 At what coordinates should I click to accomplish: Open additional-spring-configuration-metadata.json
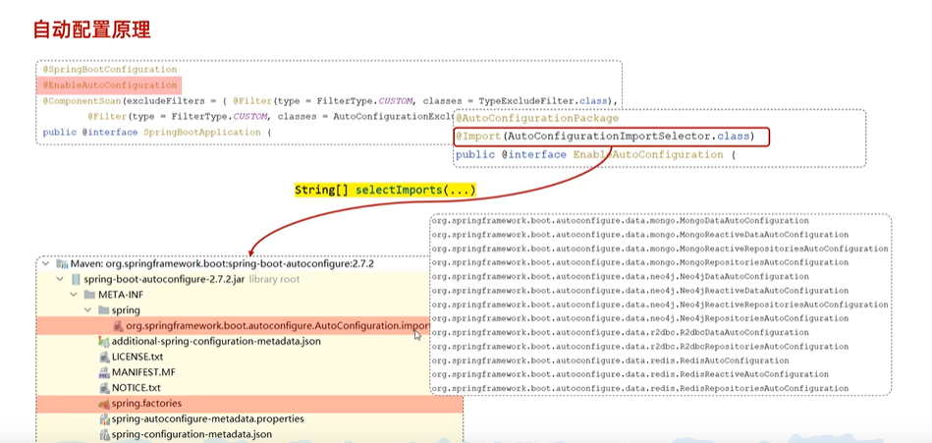[x=216, y=341]
